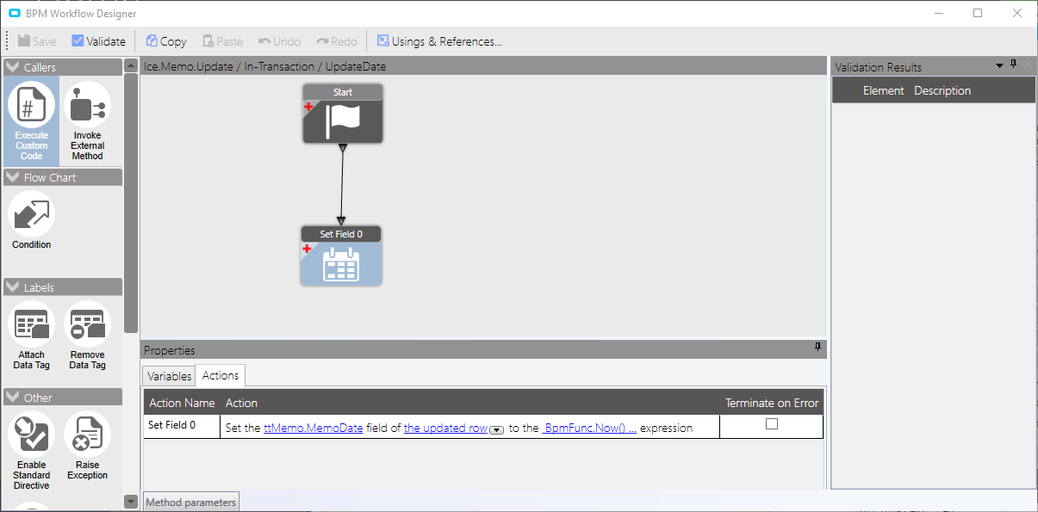
Task: Open the updated row dropdown arrow
Action: (x=496, y=429)
